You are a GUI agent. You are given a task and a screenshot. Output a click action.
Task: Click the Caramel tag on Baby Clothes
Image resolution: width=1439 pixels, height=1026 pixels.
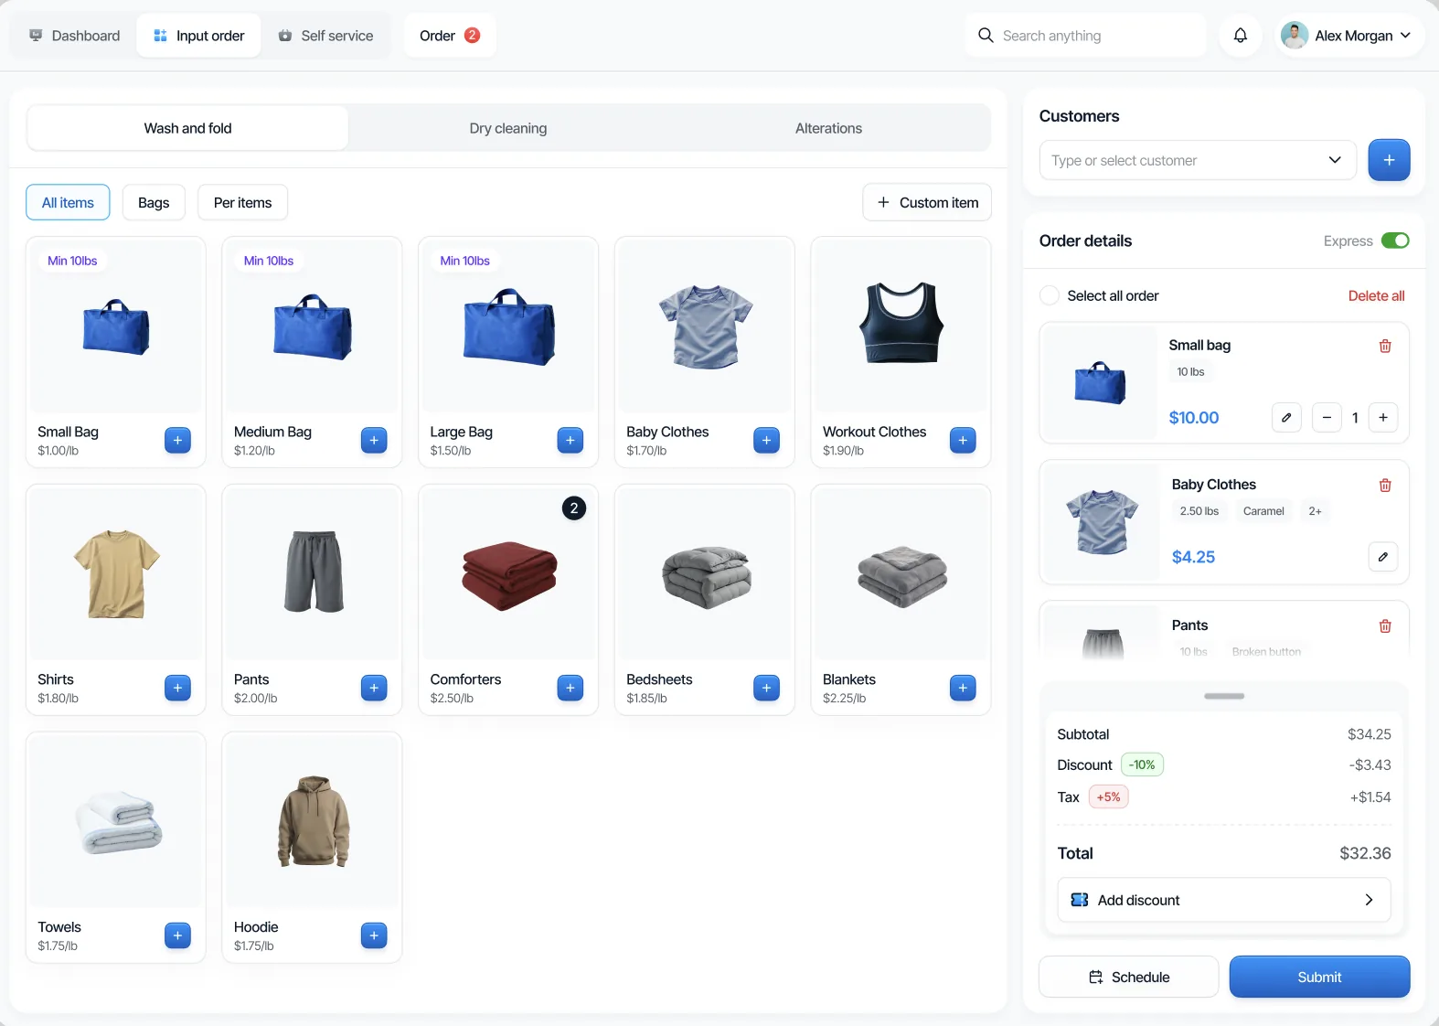(1263, 511)
